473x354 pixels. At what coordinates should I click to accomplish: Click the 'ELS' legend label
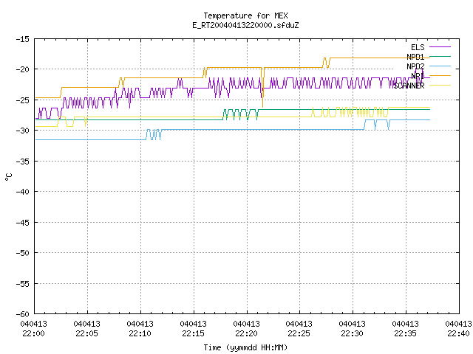click(418, 47)
